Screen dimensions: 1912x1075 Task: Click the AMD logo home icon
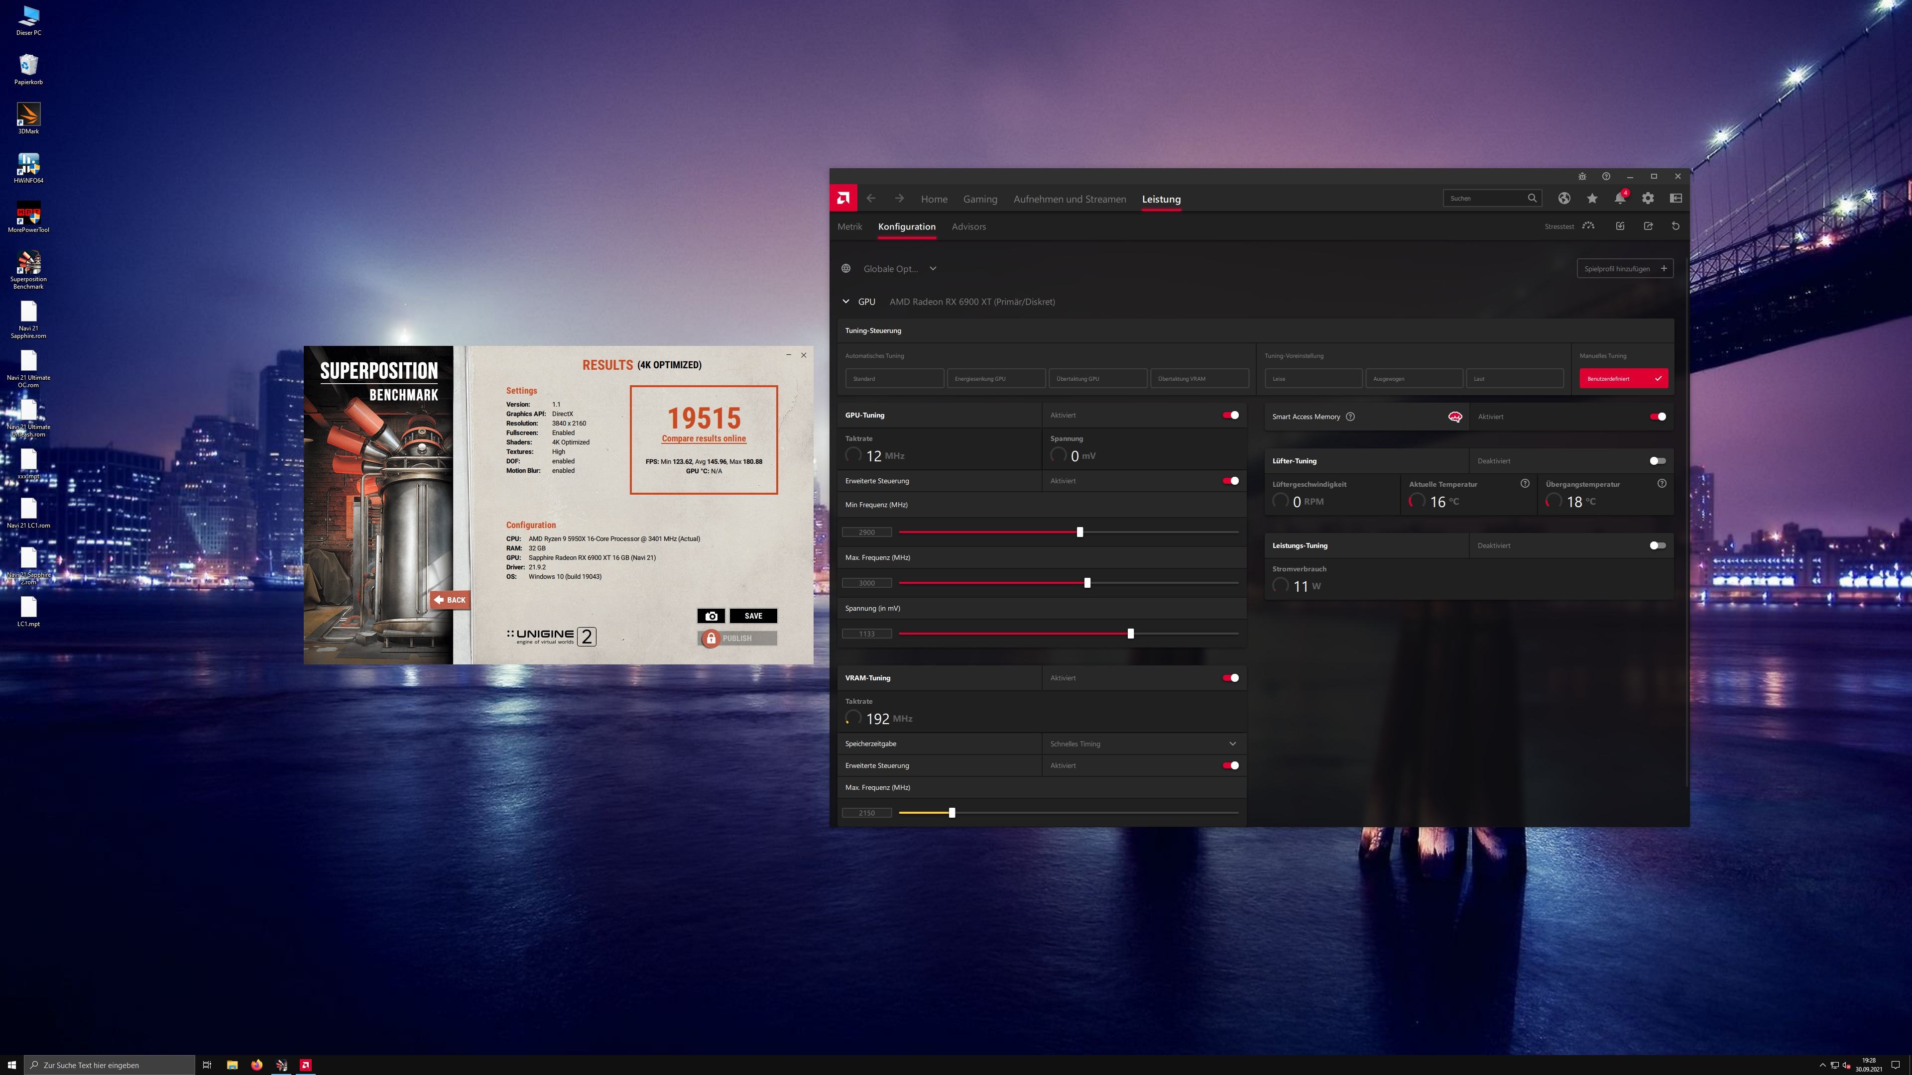point(843,198)
